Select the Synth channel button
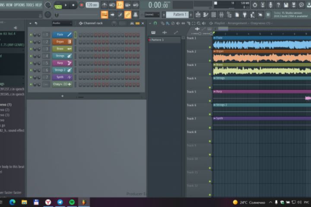 pyautogui.click(x=62, y=77)
